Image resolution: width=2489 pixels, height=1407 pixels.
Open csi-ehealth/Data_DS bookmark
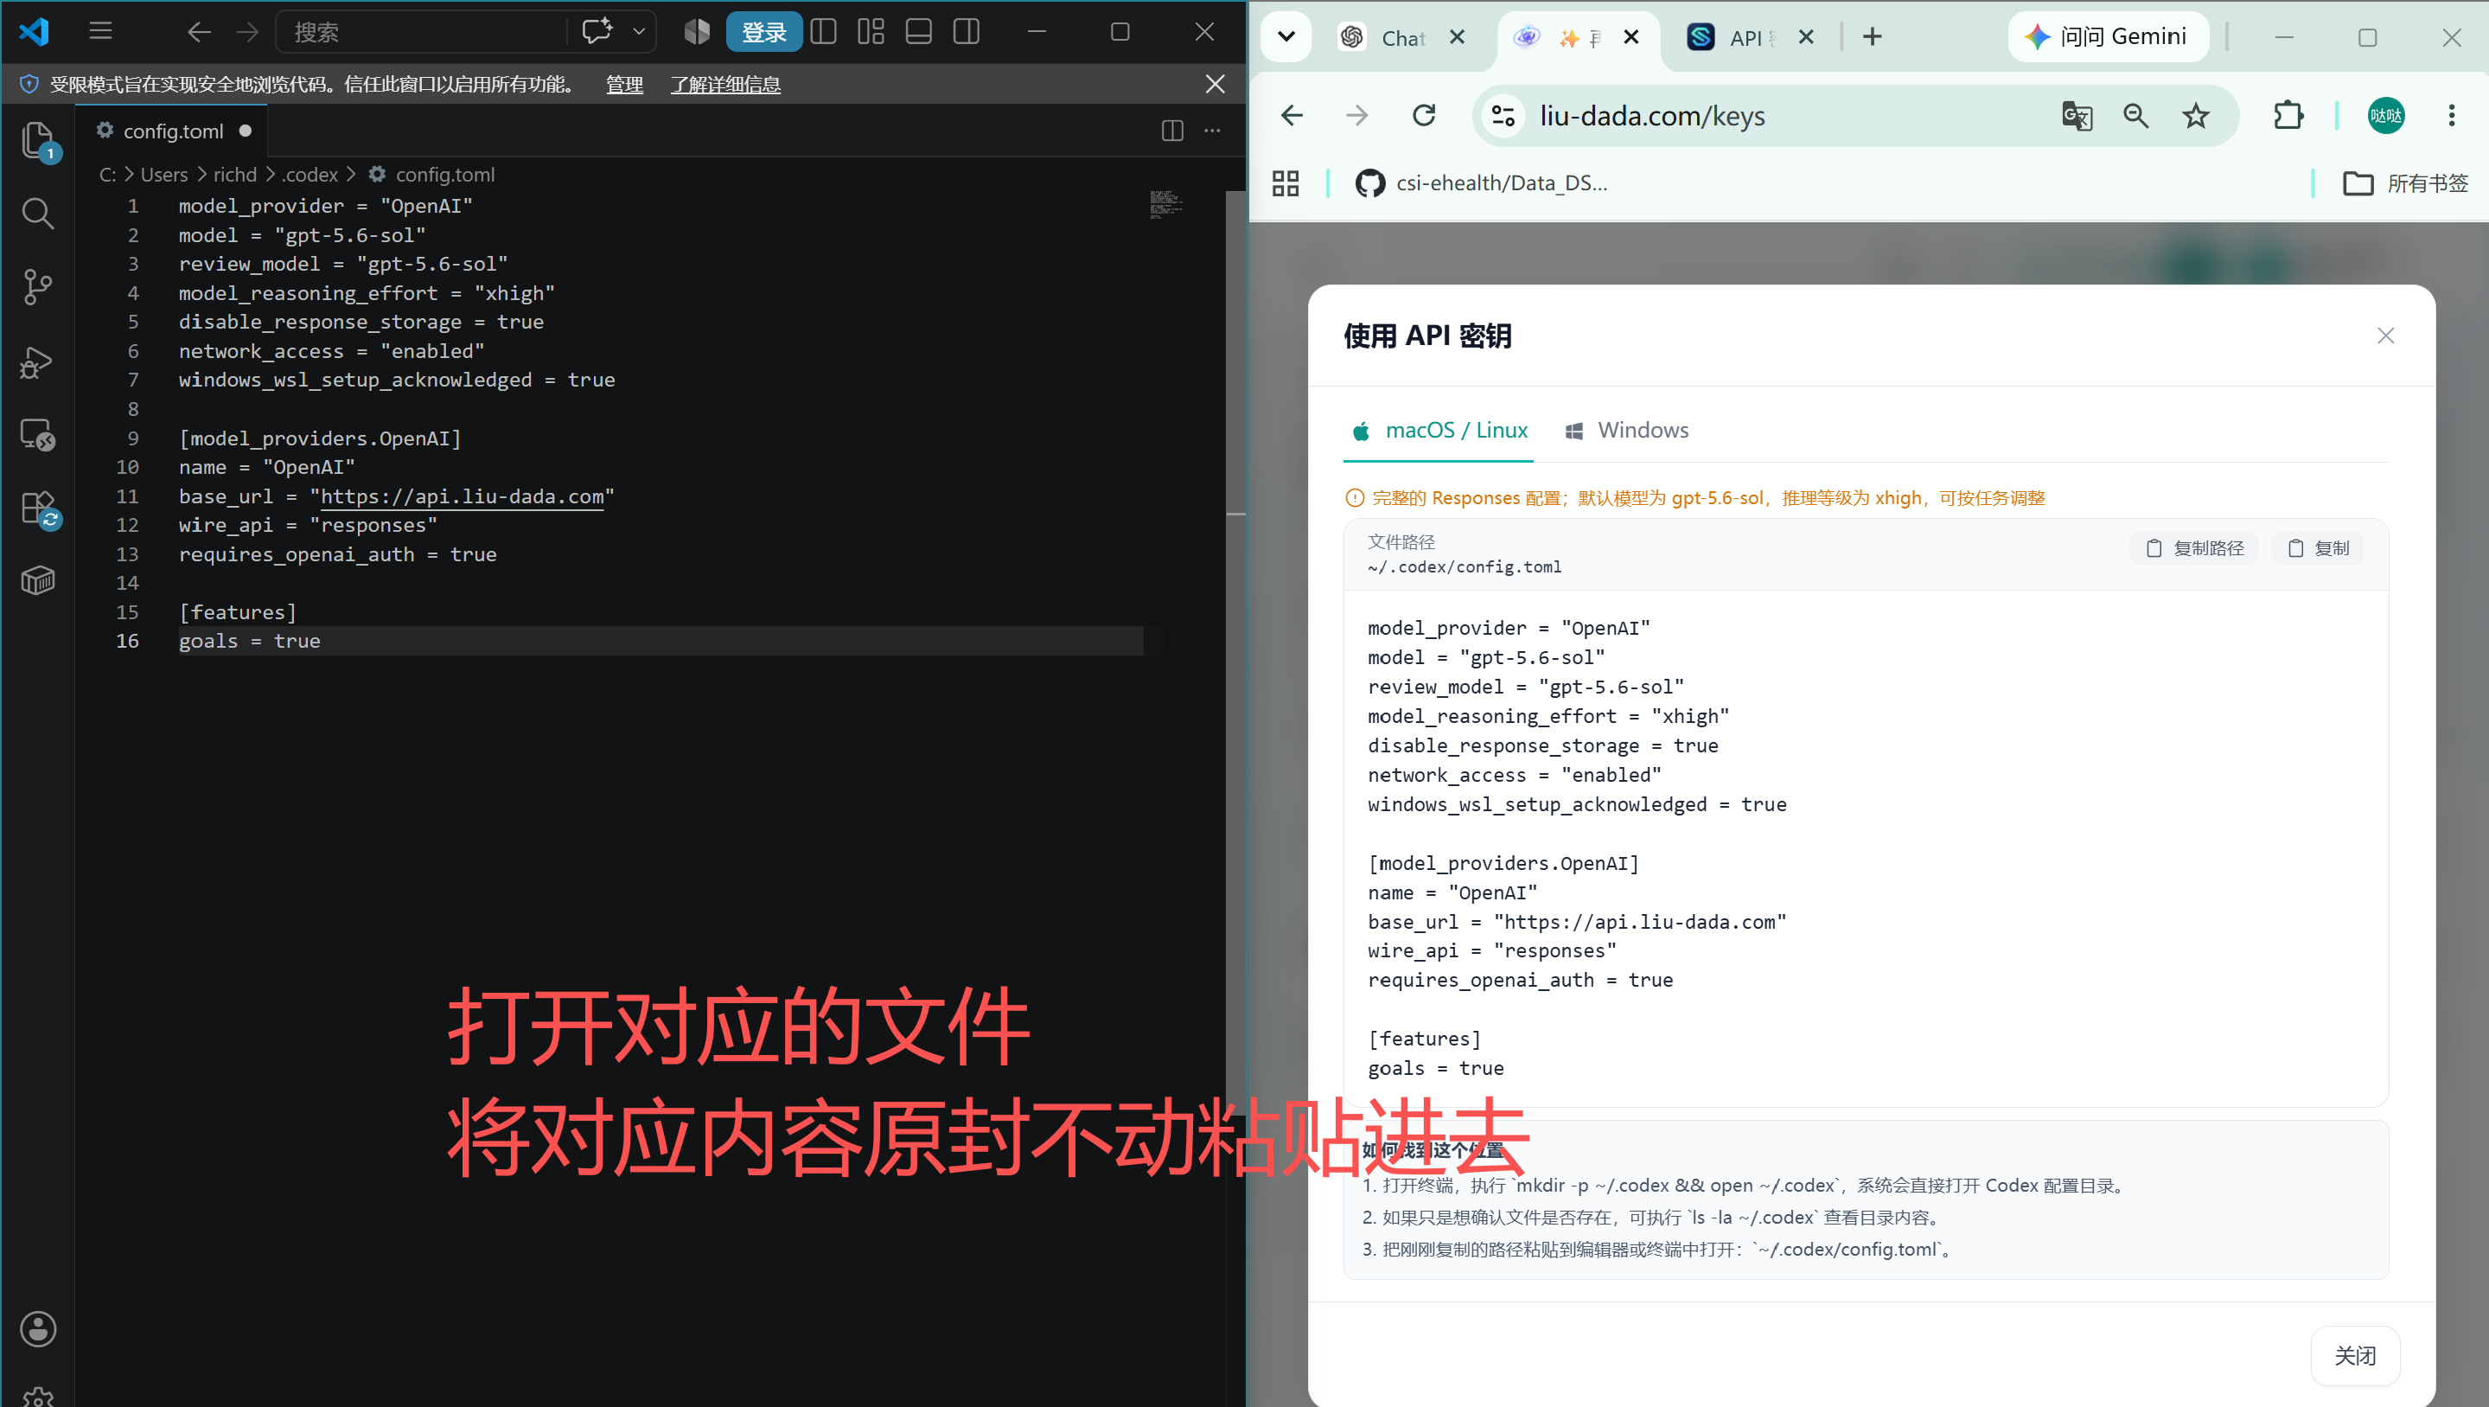[1480, 182]
